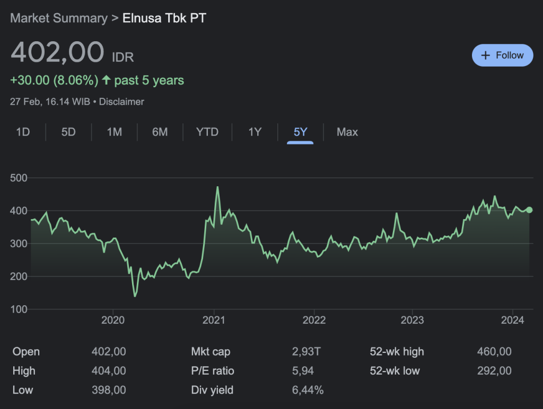Open the Market Summary breadcrumb link

58,18
